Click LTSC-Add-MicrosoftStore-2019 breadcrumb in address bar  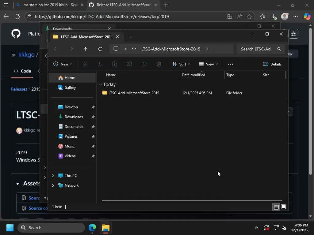(x=171, y=49)
